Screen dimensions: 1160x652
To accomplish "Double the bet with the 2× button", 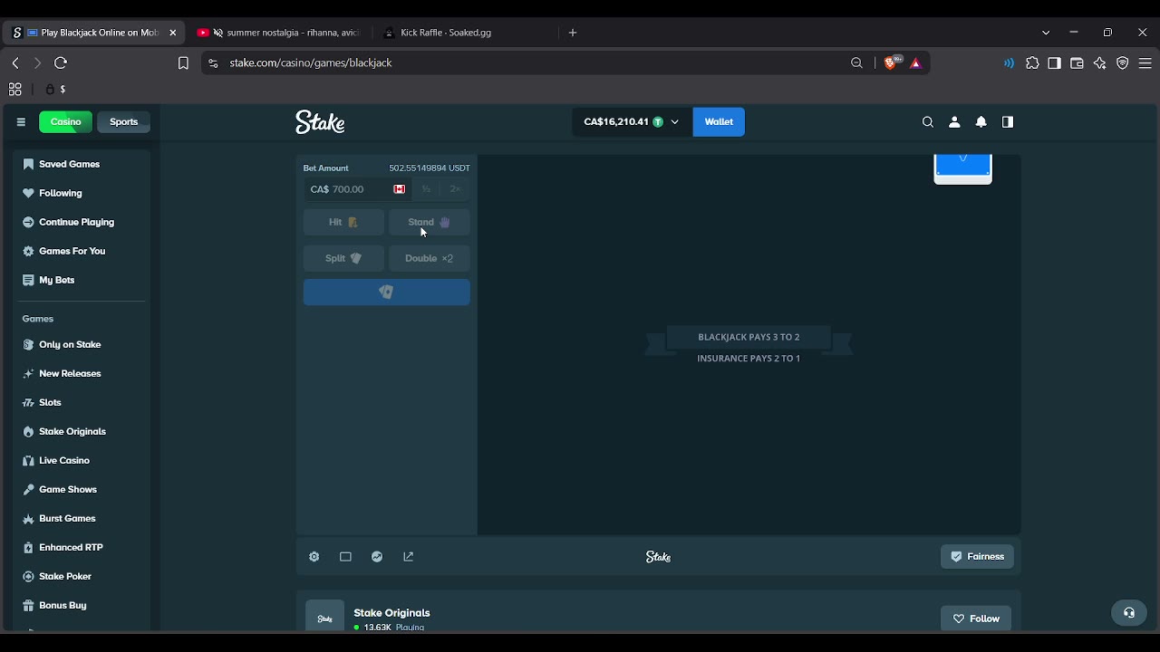I will pyautogui.click(x=455, y=189).
